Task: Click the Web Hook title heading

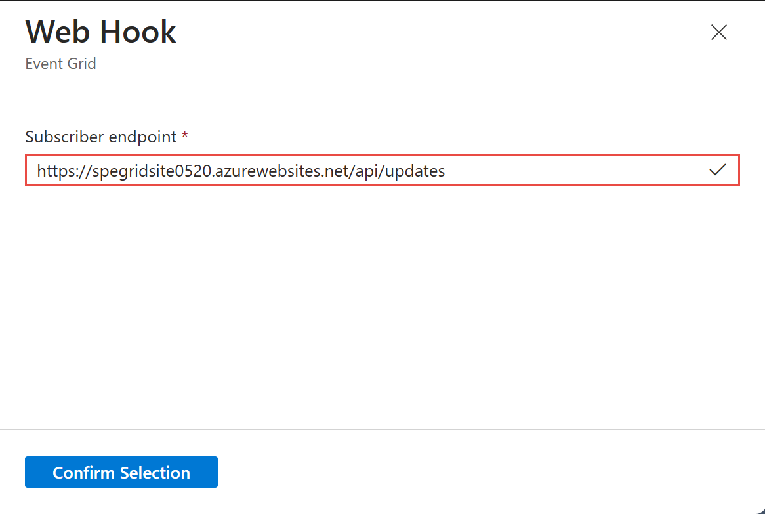Action: tap(100, 32)
